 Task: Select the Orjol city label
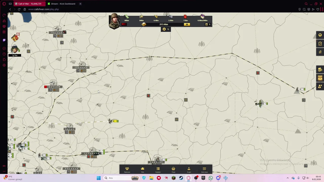[x=70, y=129]
